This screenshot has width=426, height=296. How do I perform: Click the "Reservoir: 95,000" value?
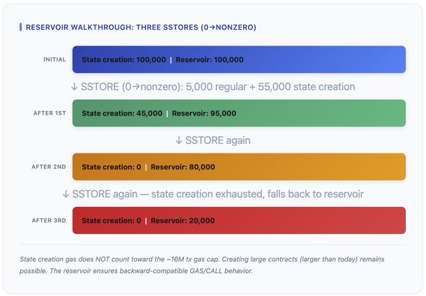click(x=204, y=114)
